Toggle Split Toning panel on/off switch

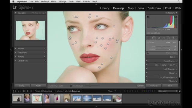coord(147,69)
